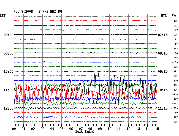The height and width of the screenshot is (136, 179).
Task: Click the DC offset value '-1739'
Action: click(174, 108)
